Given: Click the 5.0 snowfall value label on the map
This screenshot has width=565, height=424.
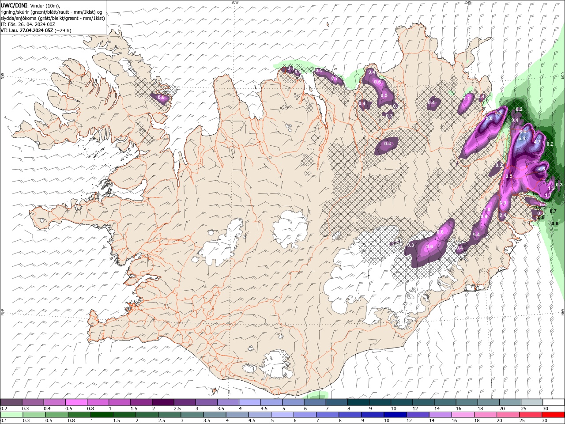Looking at the screenshot, I should pyautogui.click(x=489, y=118).
